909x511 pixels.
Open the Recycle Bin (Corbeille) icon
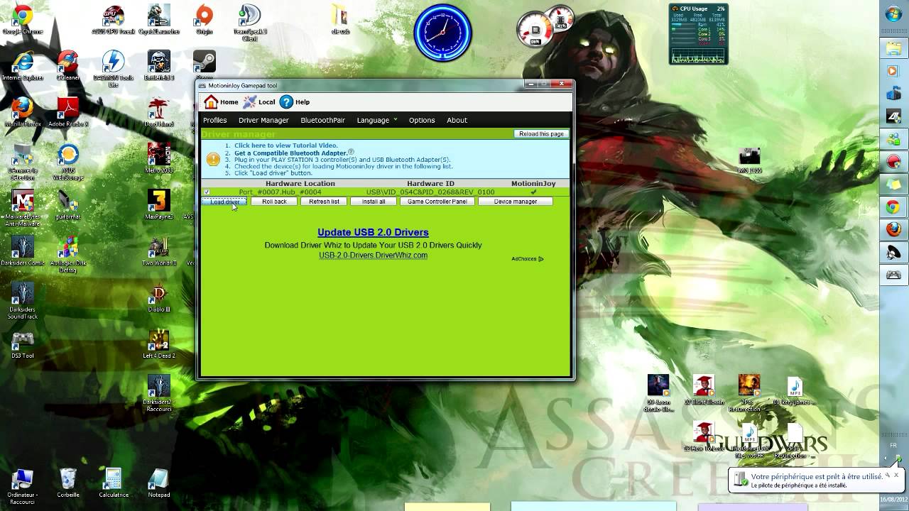click(x=68, y=480)
